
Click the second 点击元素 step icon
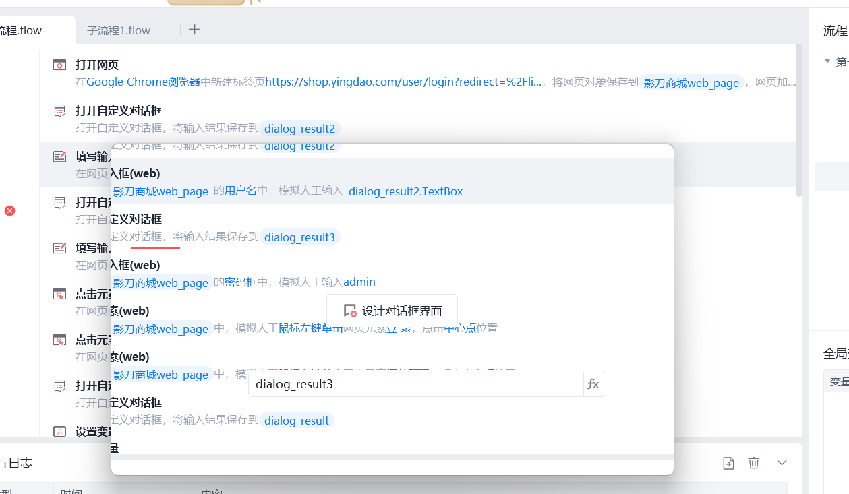59,340
